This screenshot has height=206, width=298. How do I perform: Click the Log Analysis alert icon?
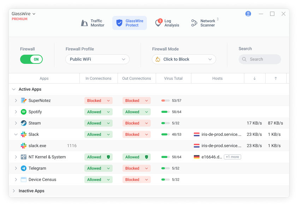(x=159, y=23)
